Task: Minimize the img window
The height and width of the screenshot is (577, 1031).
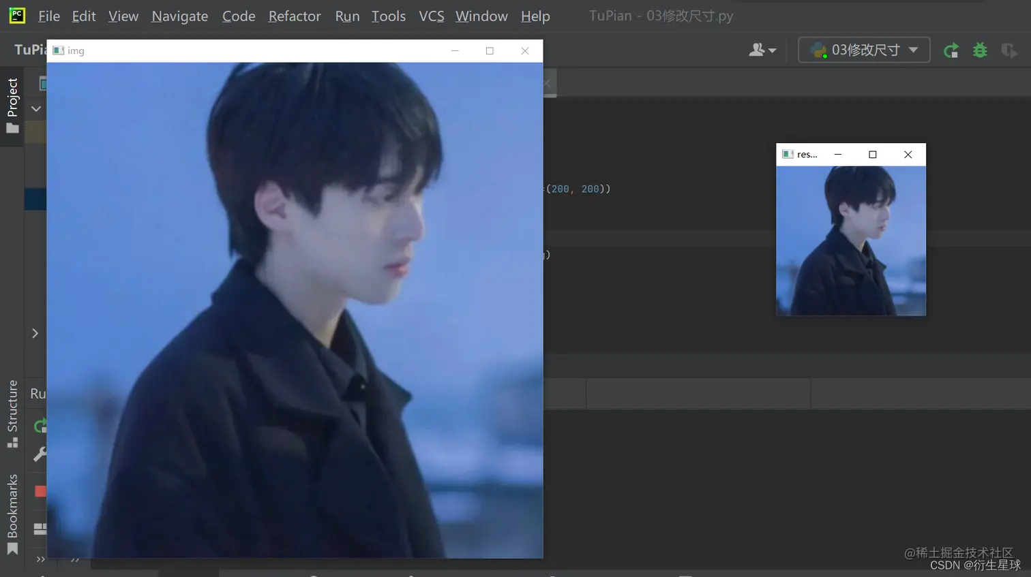Action: [x=455, y=50]
